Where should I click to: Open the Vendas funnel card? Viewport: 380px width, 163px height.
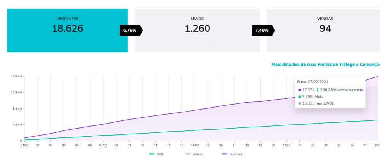tap(325, 30)
